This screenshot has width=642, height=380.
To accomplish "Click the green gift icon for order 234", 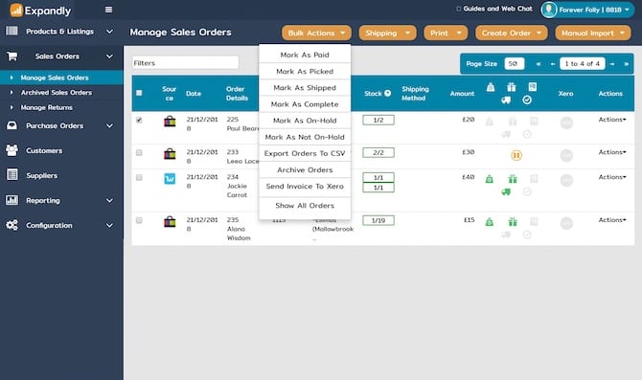I will tap(513, 179).
